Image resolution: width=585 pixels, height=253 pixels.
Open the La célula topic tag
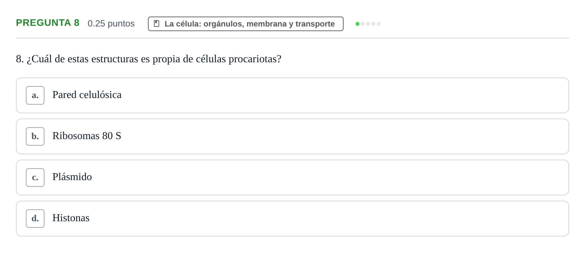pyautogui.click(x=246, y=24)
